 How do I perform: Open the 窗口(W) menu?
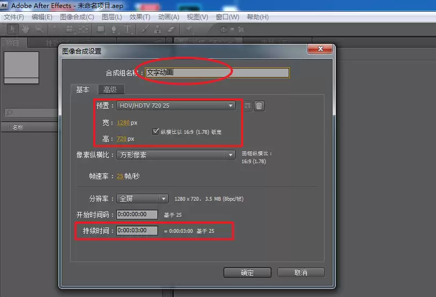[x=228, y=17]
